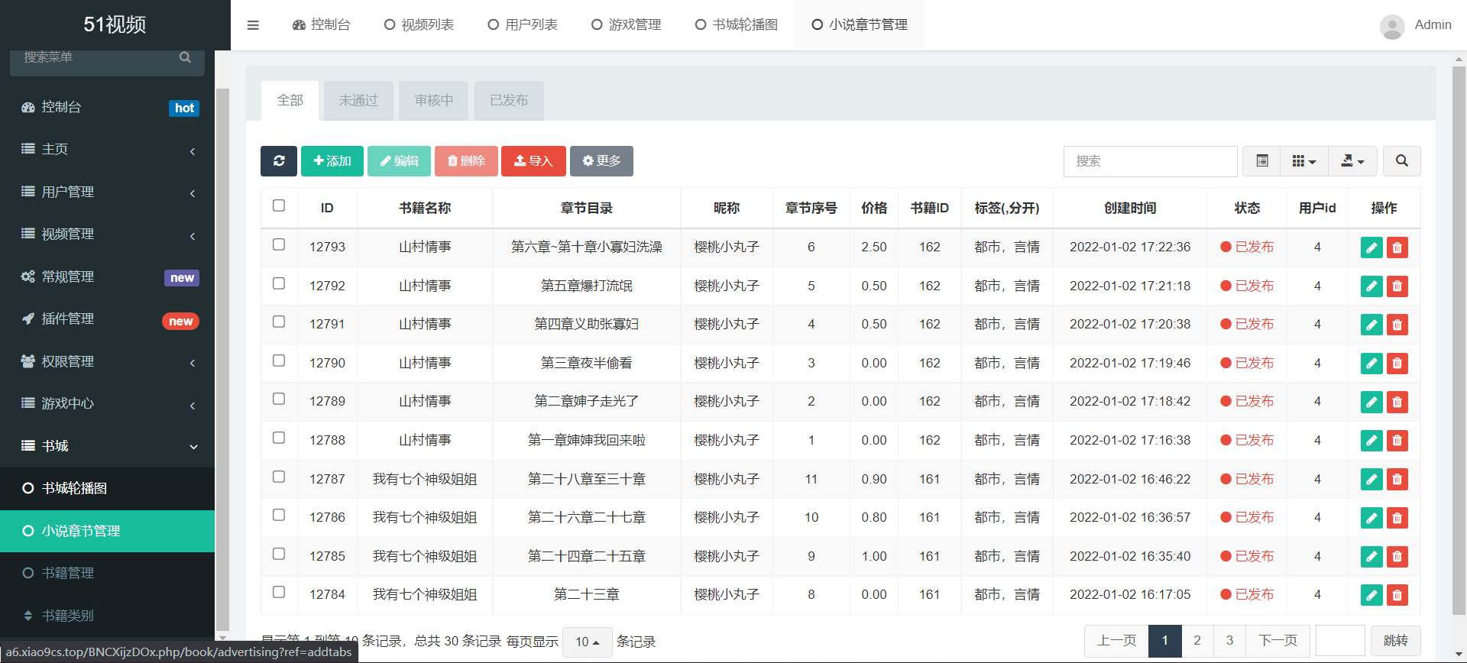This screenshot has height=663, width=1467.
Task: Delete row 12790 with trash icon
Action: [1397, 364]
